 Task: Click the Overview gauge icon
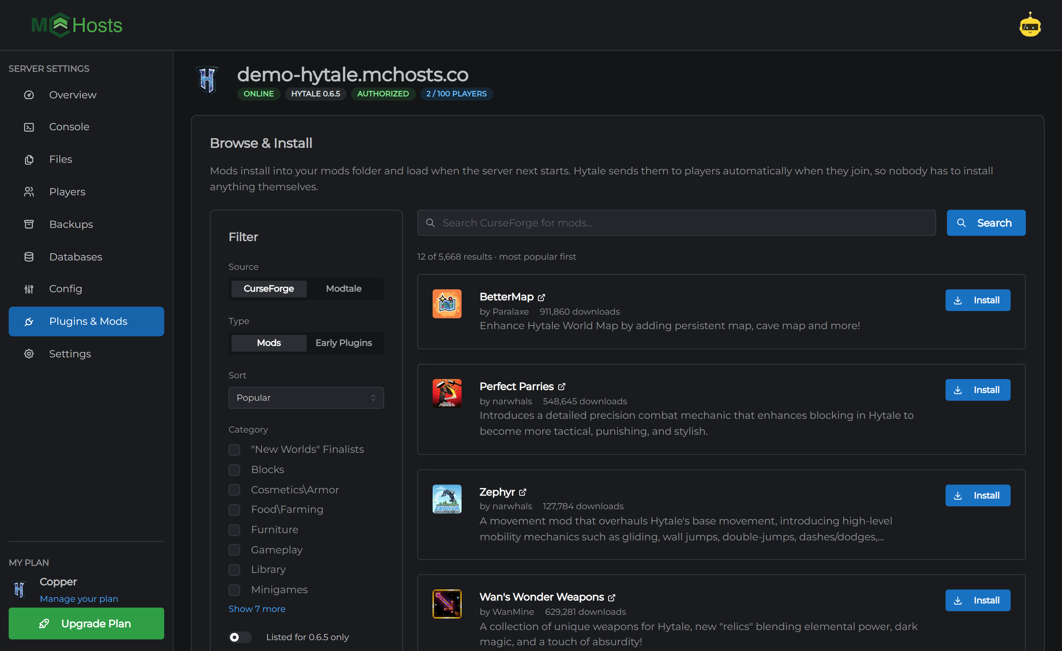pyautogui.click(x=29, y=95)
